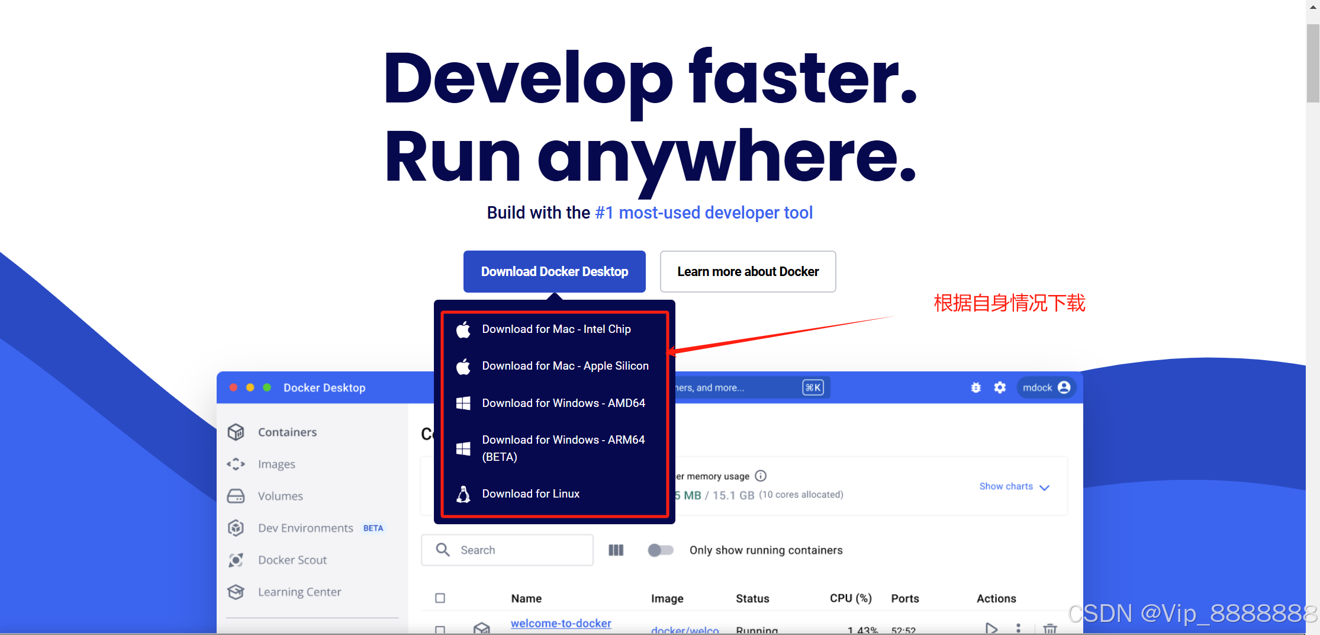Screen dimensions: 1320x635
Task: Click the header search field ending 'and more...'
Action: pos(752,388)
